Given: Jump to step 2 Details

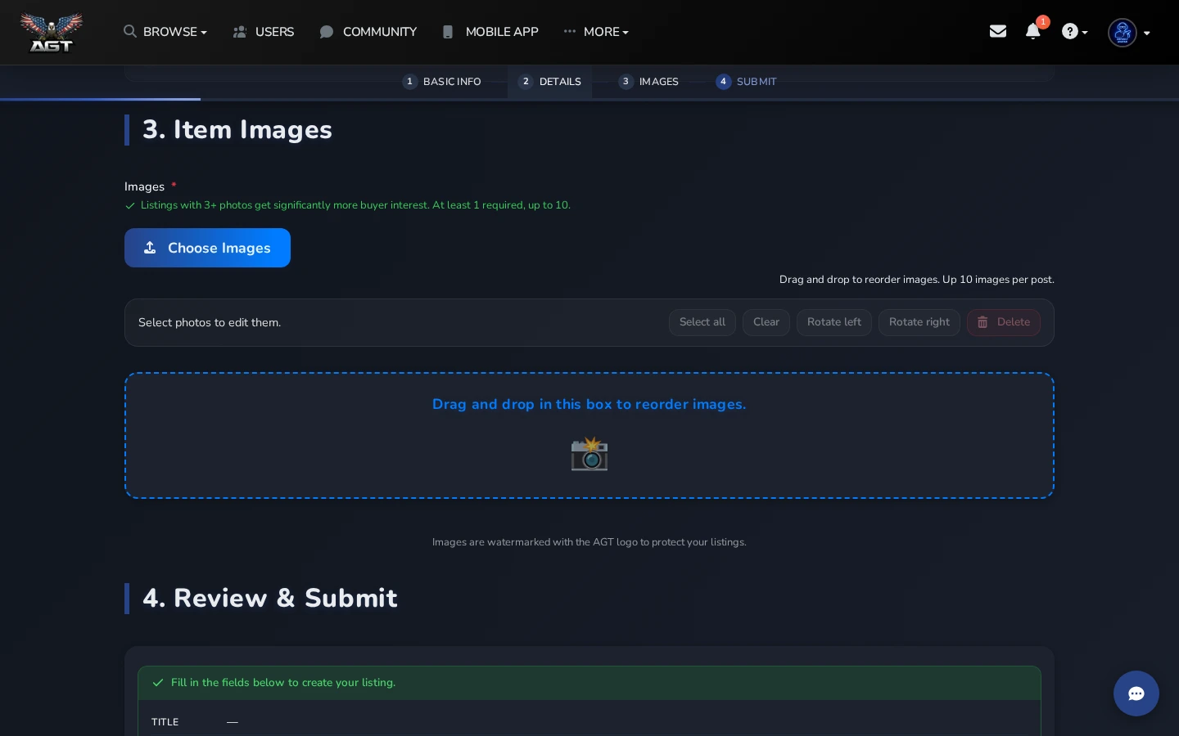Looking at the screenshot, I should pos(550,82).
